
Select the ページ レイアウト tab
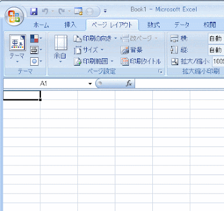112,25
